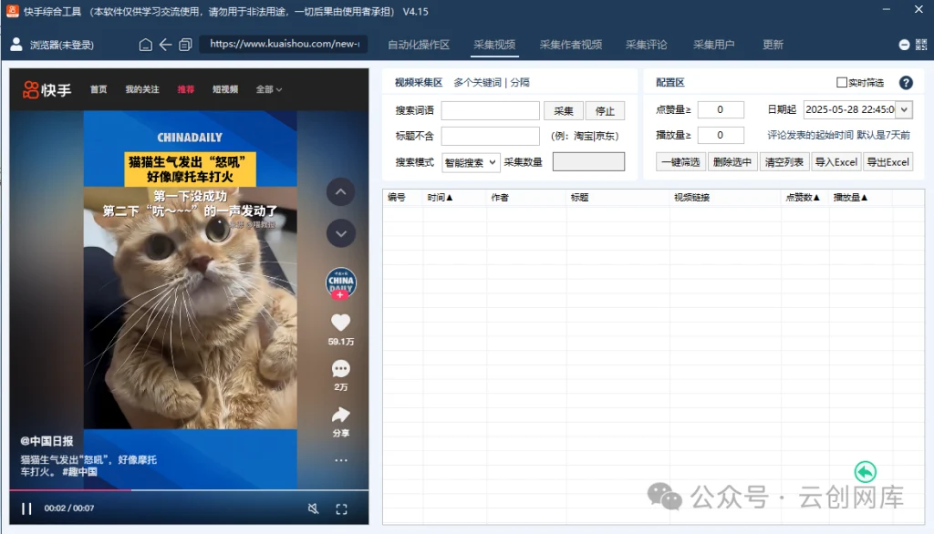This screenshot has height=534, width=934.
Task: Click the 标题 column header
Action: click(579, 198)
